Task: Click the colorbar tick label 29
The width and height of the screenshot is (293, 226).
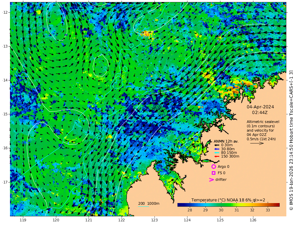Action: pyautogui.click(x=205, y=210)
